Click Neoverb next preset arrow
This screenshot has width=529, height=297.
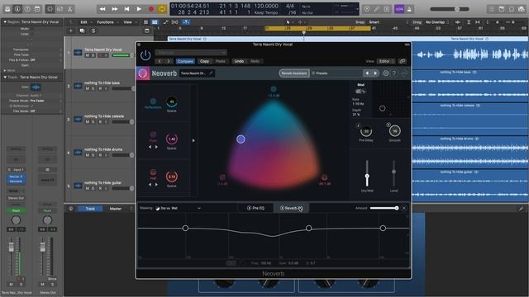pos(375,73)
